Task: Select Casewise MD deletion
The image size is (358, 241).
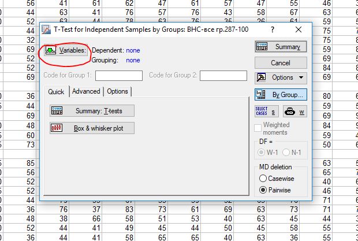Action: (x=263, y=179)
